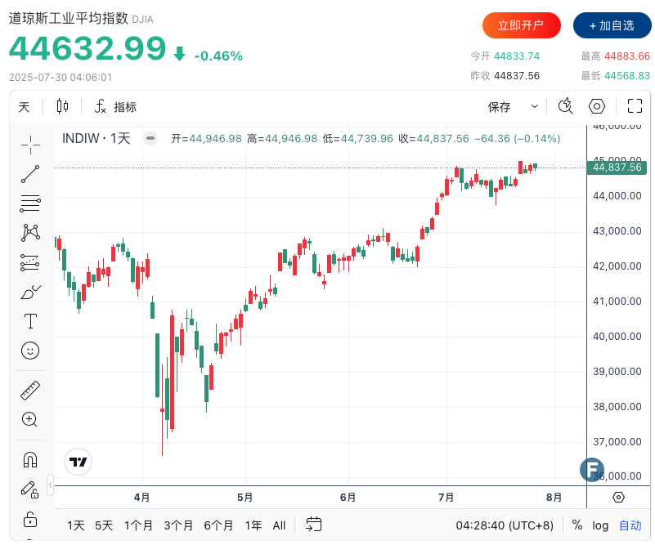The height and width of the screenshot is (545, 655).
Task: Click the 加自选 button
Action: click(x=612, y=25)
